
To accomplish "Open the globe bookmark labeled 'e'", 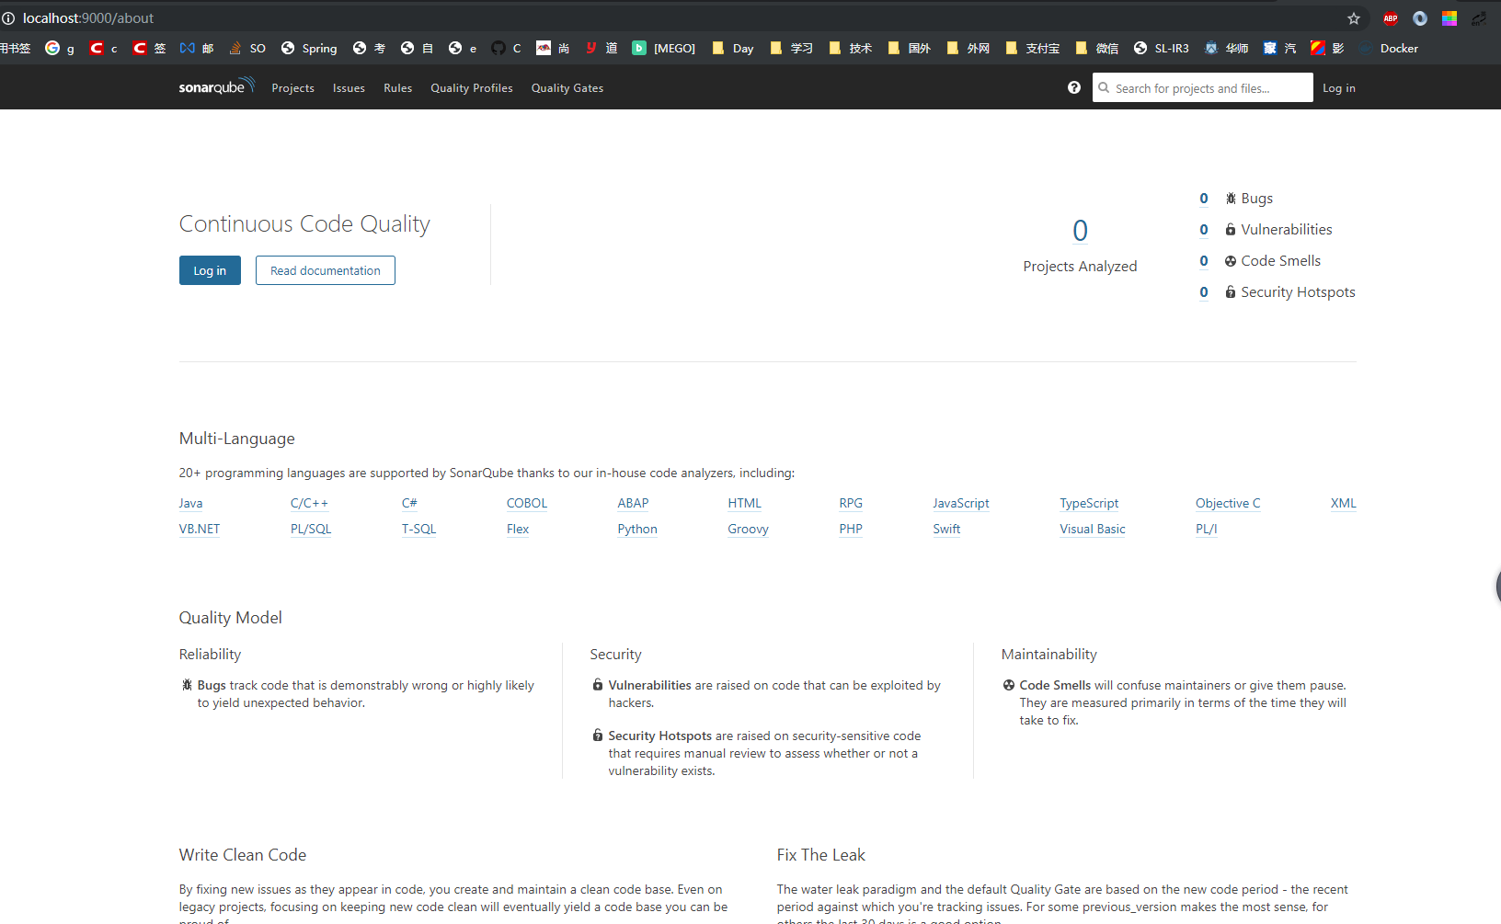I will tap(463, 48).
